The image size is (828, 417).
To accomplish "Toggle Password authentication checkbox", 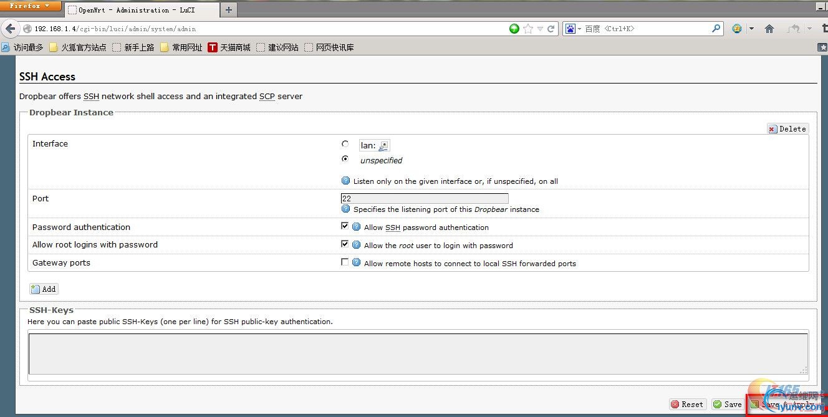I will coord(345,226).
